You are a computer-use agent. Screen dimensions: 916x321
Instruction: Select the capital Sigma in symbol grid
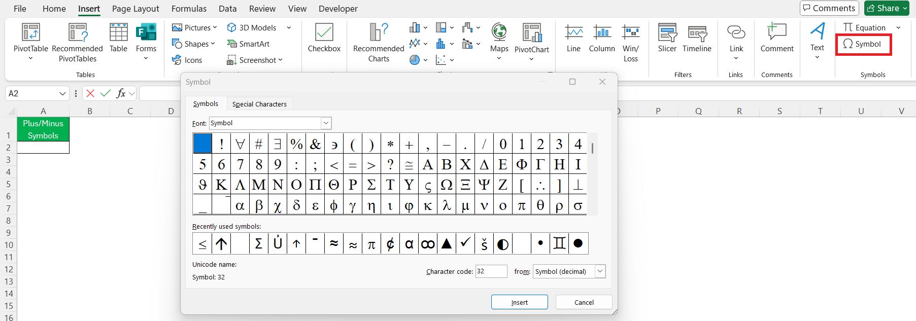tap(371, 185)
